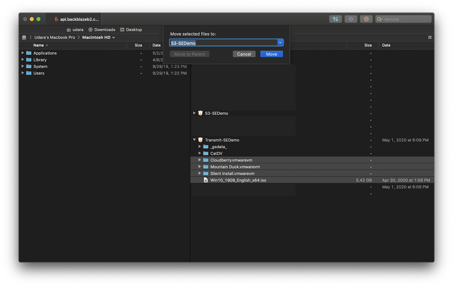Expand the Library folder
This screenshot has height=287, width=453.
tap(23, 59)
